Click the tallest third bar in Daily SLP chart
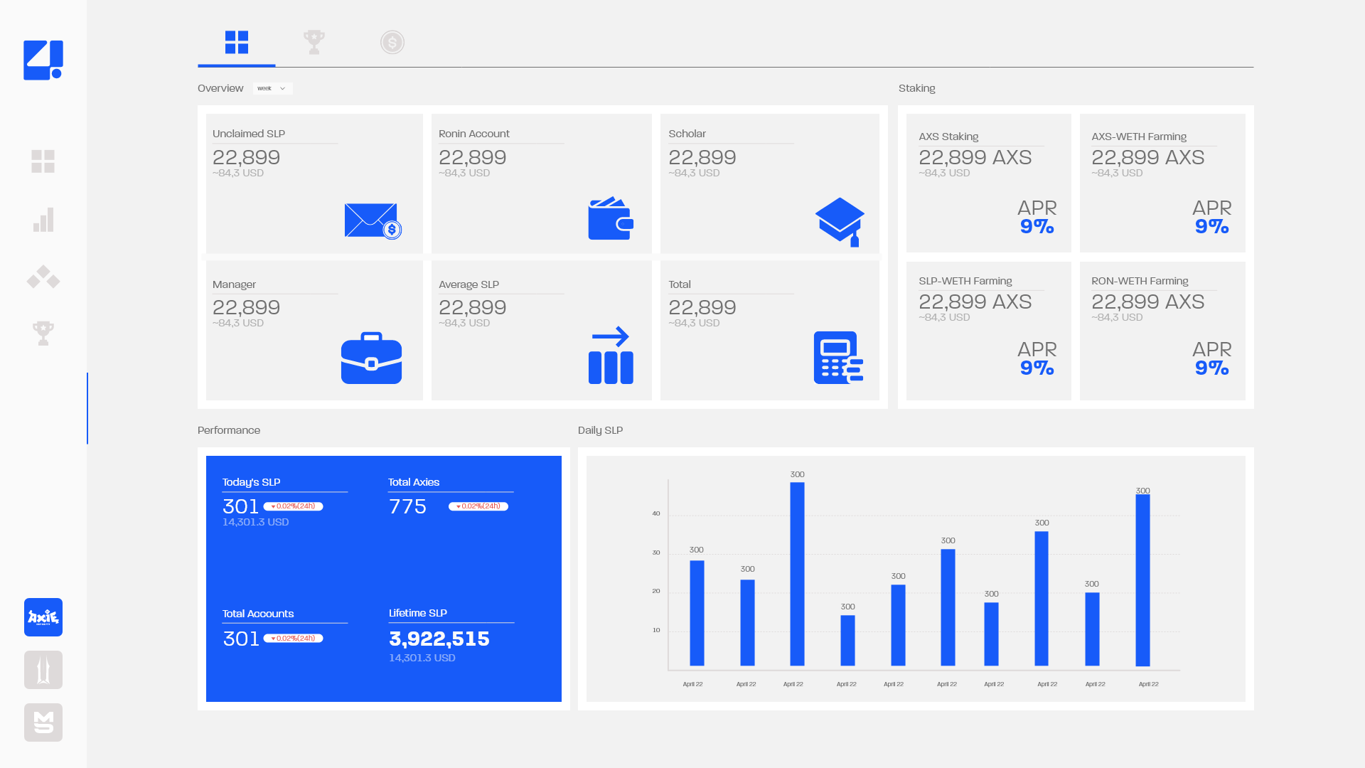 (797, 575)
